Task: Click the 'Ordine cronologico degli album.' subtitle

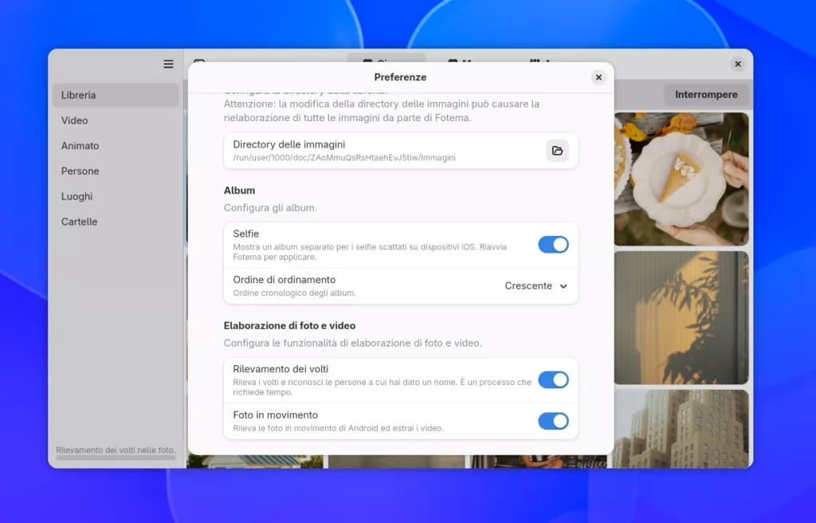Action: tap(295, 293)
